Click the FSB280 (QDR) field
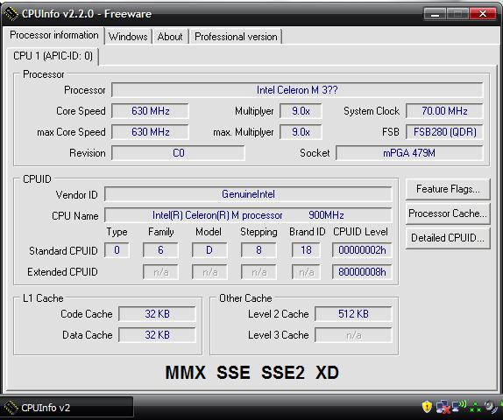The height and width of the screenshot is (420, 503). pos(444,132)
